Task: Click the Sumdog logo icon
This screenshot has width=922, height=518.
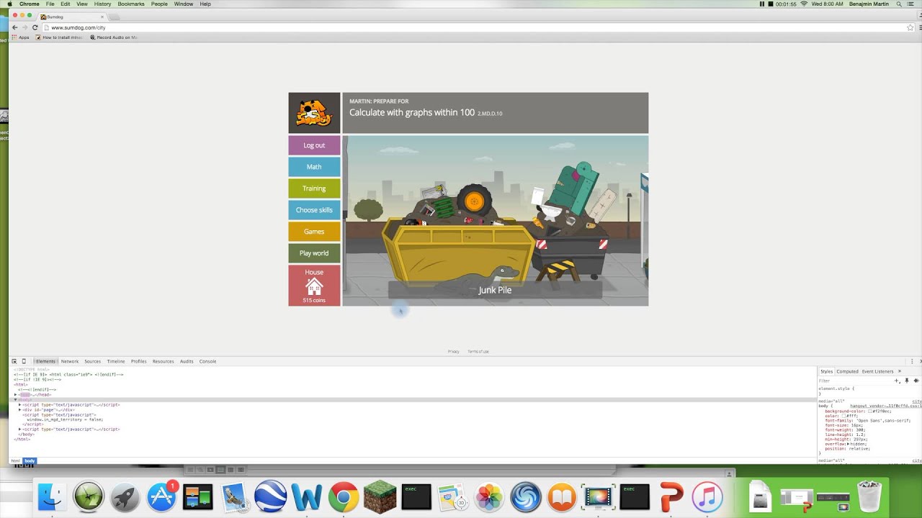Action: tap(314, 113)
